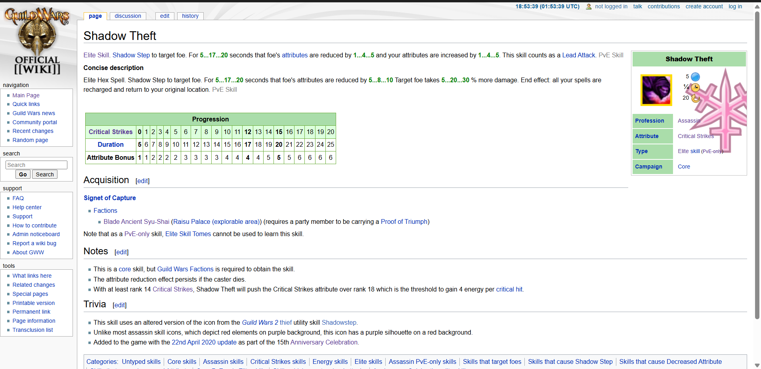
Task: Click the not logged in user icon
Action: click(x=589, y=7)
